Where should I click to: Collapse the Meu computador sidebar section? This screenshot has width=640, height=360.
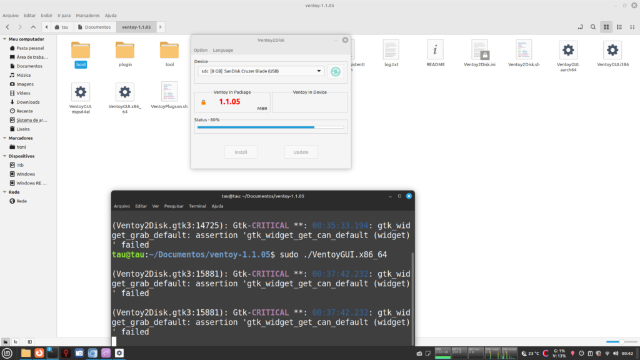pos(4,39)
